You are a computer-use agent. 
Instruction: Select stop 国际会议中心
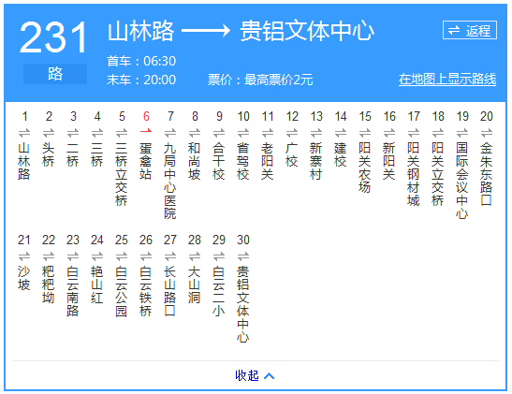pos(462,181)
